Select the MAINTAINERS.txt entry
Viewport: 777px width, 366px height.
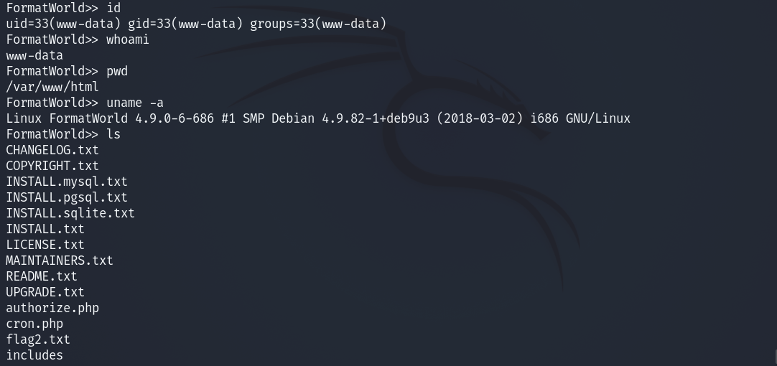[x=60, y=261]
